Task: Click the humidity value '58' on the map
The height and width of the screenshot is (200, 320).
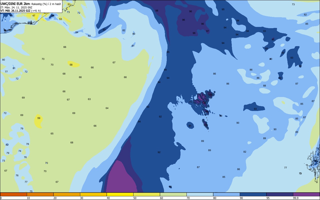Action: (x=71, y=65)
